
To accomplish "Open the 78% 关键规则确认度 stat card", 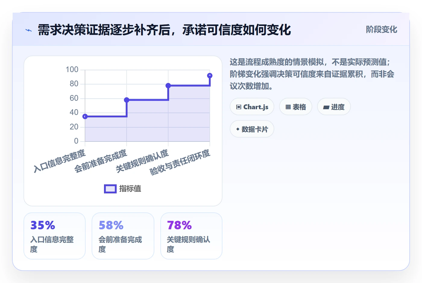I will tap(191, 236).
